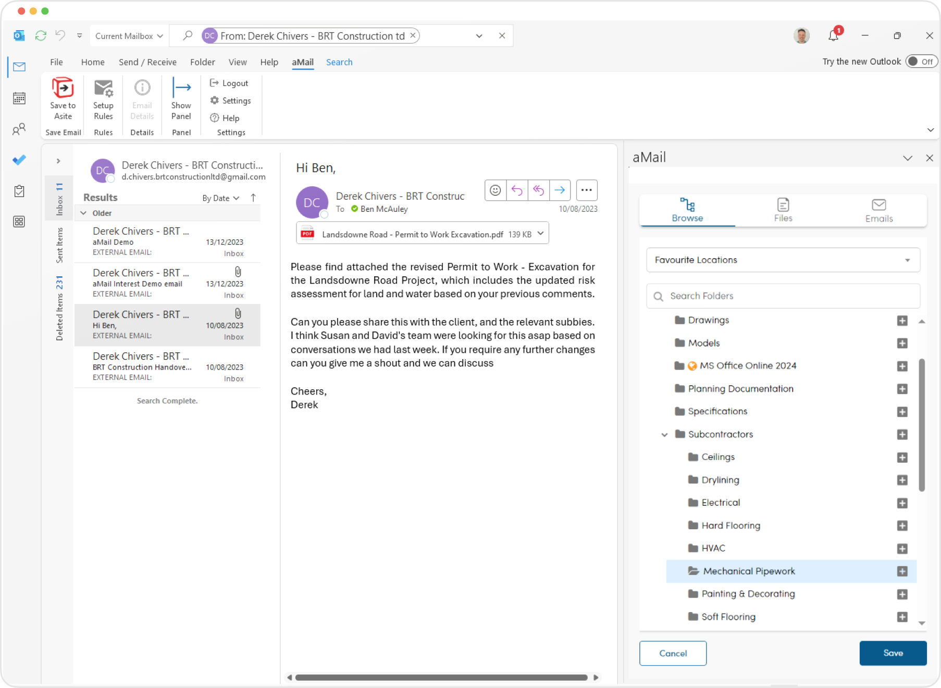Close the aMail panel
Screen dimensions: 941x688
pyautogui.click(x=930, y=158)
